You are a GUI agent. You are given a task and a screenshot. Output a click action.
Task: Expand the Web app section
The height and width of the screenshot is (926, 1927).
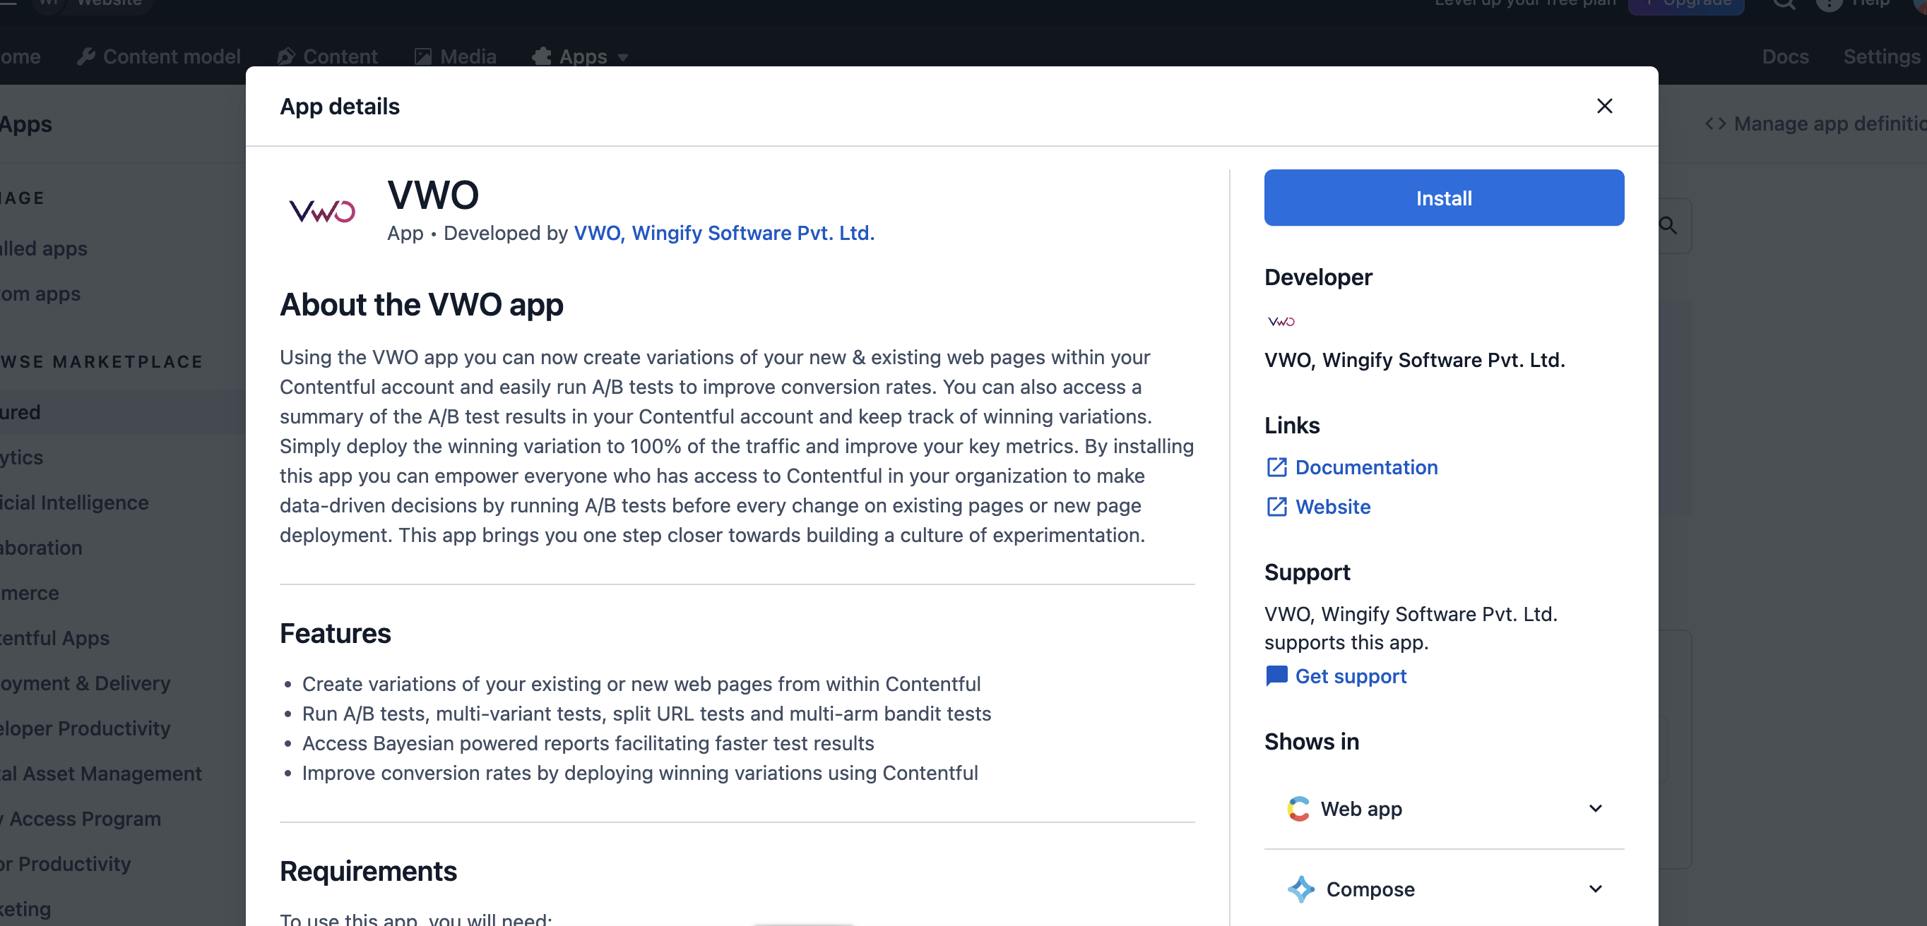pyautogui.click(x=1443, y=809)
